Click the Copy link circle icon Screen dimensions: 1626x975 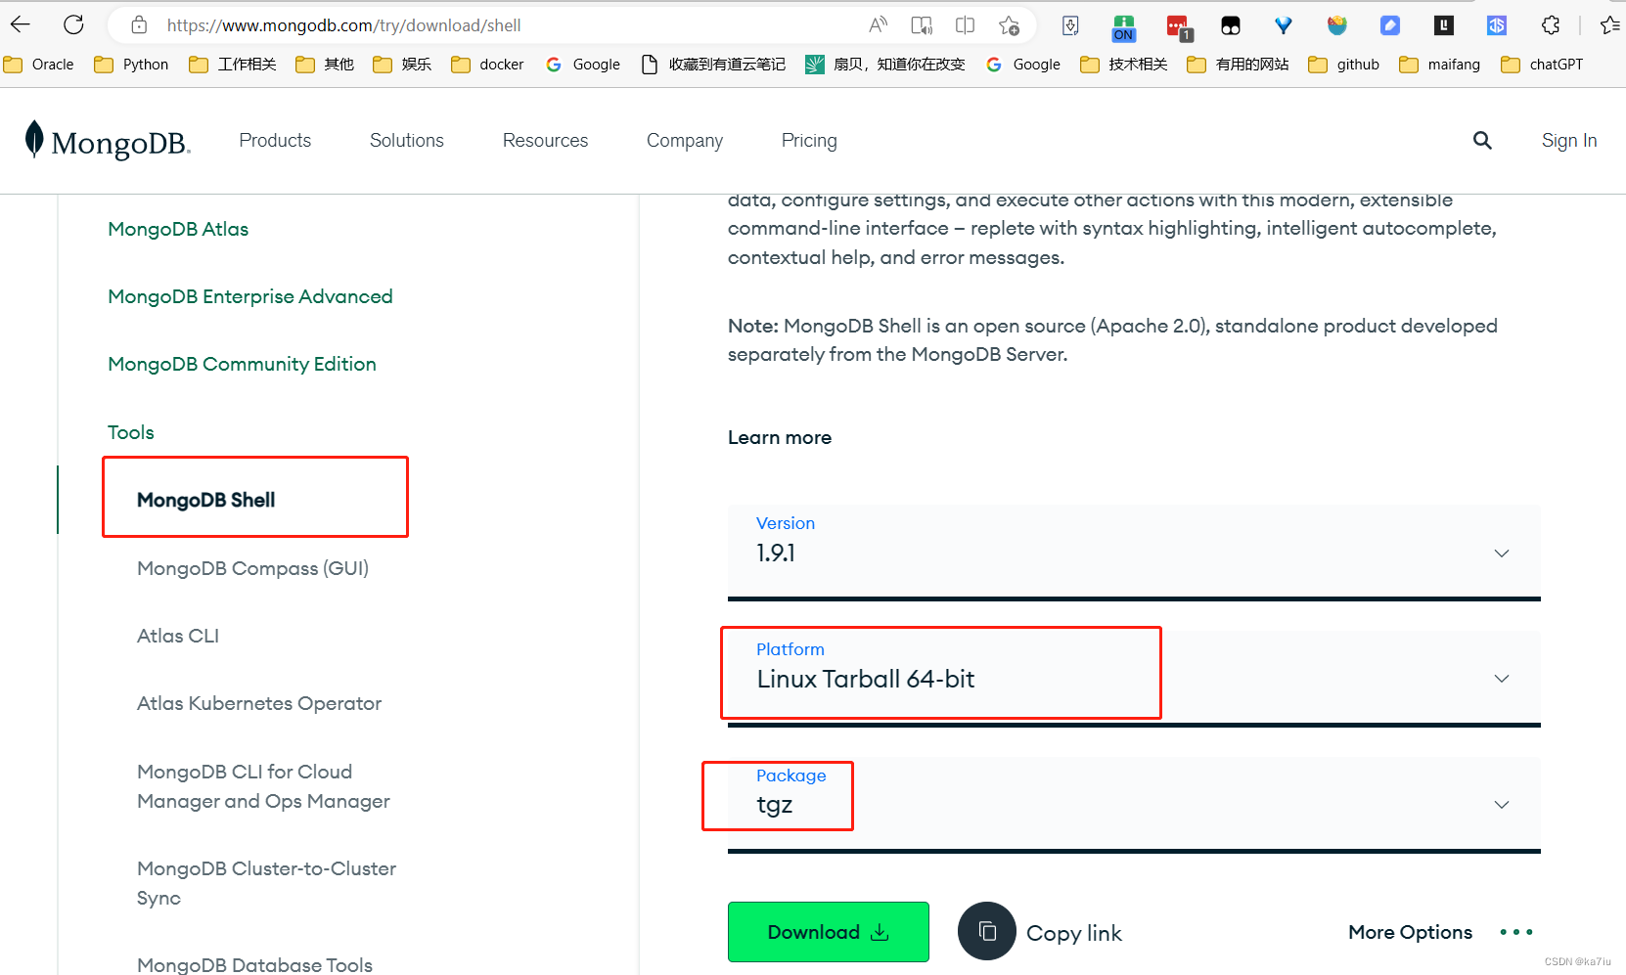pos(986,931)
